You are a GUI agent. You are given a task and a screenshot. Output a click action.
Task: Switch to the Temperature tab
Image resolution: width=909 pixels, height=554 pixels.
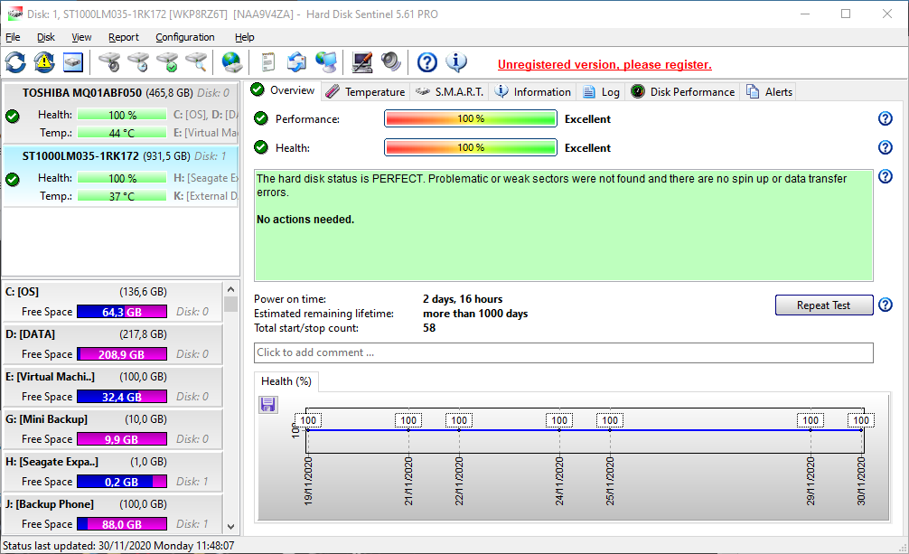pos(366,91)
